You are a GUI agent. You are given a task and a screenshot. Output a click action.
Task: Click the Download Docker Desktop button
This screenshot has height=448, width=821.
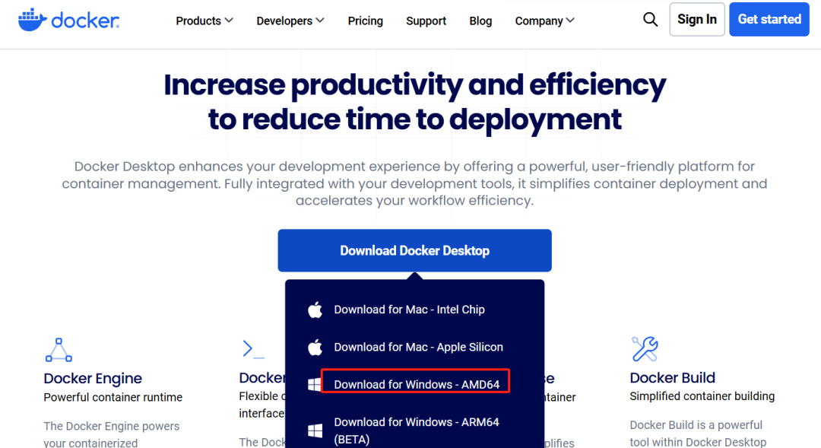coord(415,250)
